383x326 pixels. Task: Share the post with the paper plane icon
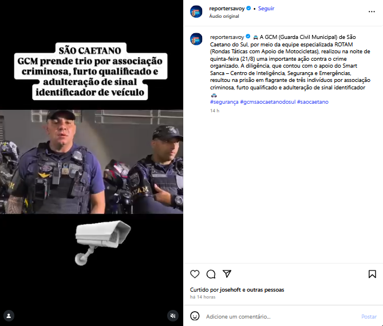(x=227, y=274)
